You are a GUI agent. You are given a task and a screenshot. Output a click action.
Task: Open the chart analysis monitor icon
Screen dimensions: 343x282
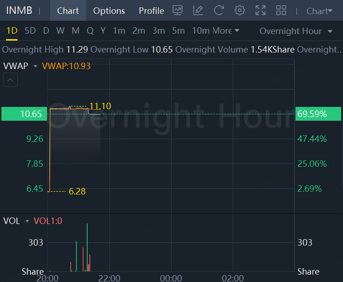177,10
